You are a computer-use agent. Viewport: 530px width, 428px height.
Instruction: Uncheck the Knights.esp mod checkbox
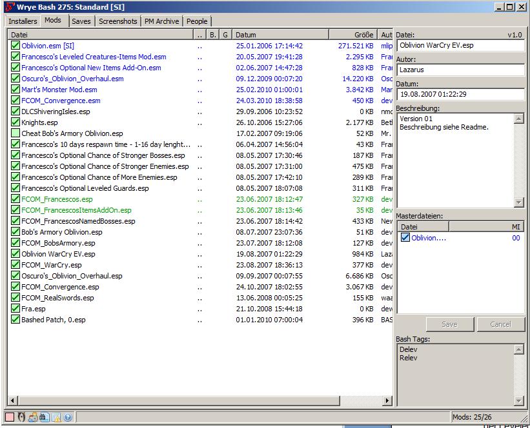(15, 122)
